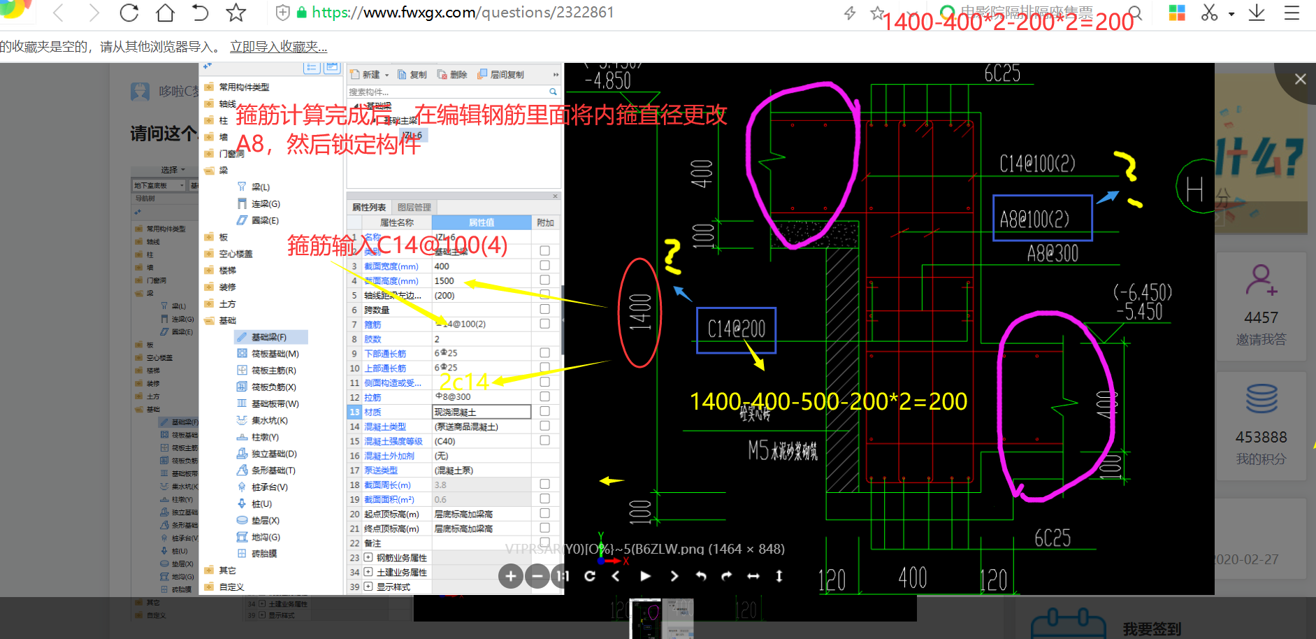Open the colorful apps grid icon in browser toolbar
Viewport: 1316px width, 639px height.
[x=1177, y=13]
